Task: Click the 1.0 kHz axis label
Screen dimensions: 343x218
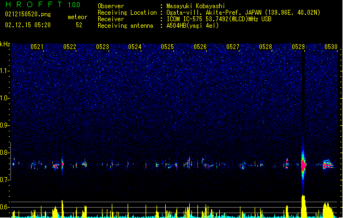Action: click(x=5, y=98)
